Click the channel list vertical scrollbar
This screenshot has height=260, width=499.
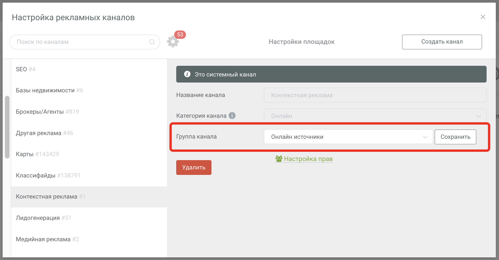[7, 127]
